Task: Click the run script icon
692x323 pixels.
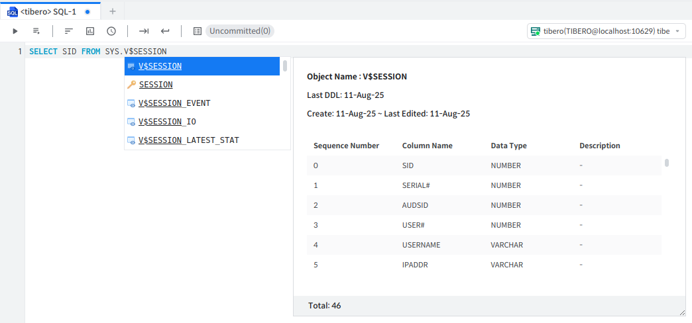Action: tap(36, 31)
